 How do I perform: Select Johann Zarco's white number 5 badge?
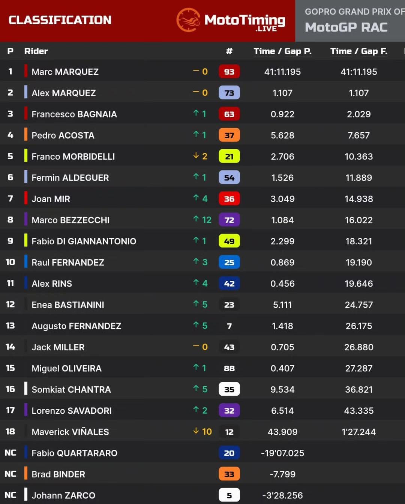[x=229, y=495]
